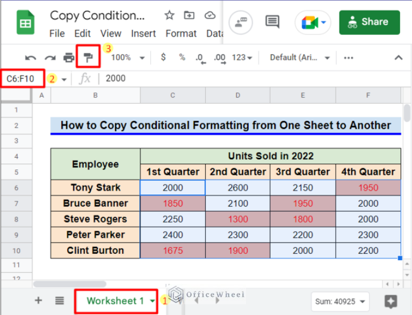
Task: Expand the zoom 100% dropdown
Action: pyautogui.click(x=127, y=57)
